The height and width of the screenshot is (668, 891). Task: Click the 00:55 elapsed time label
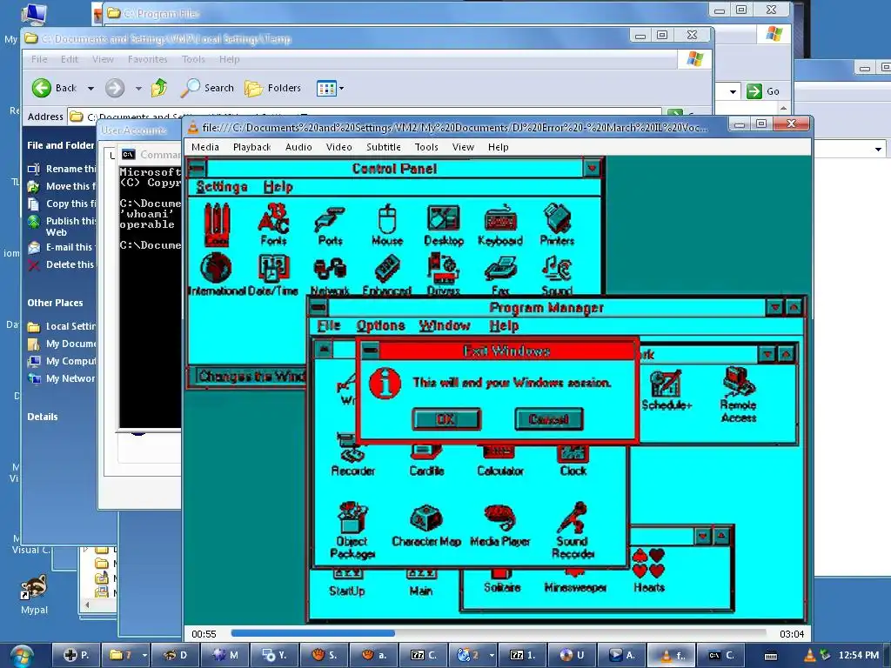[x=204, y=634]
